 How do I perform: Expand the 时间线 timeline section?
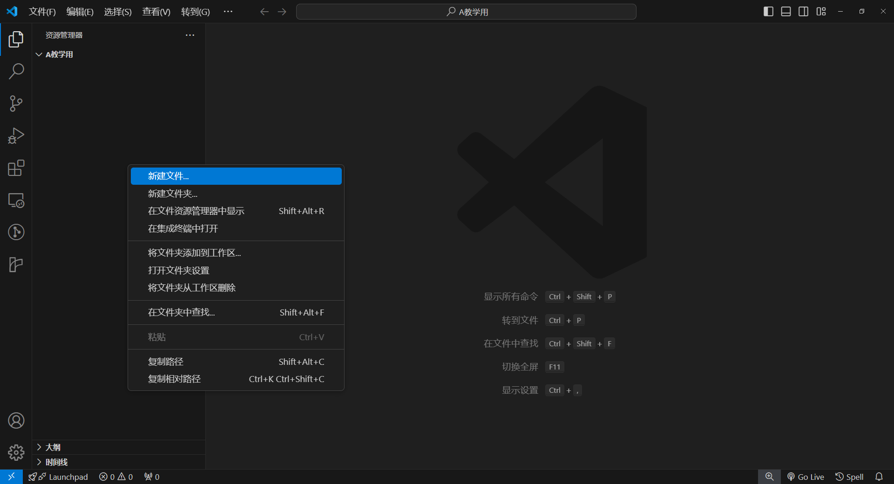point(118,462)
